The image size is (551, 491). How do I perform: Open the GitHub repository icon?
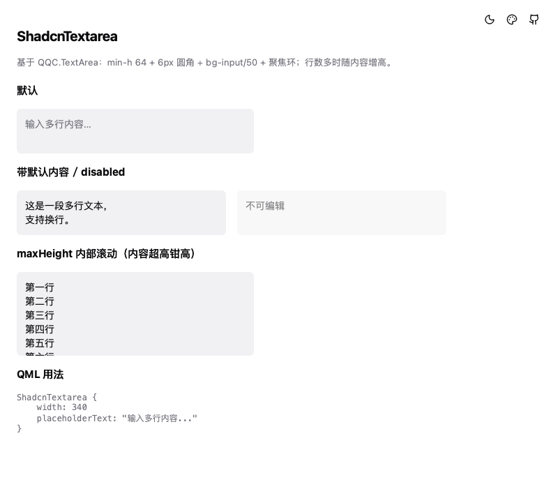(534, 20)
